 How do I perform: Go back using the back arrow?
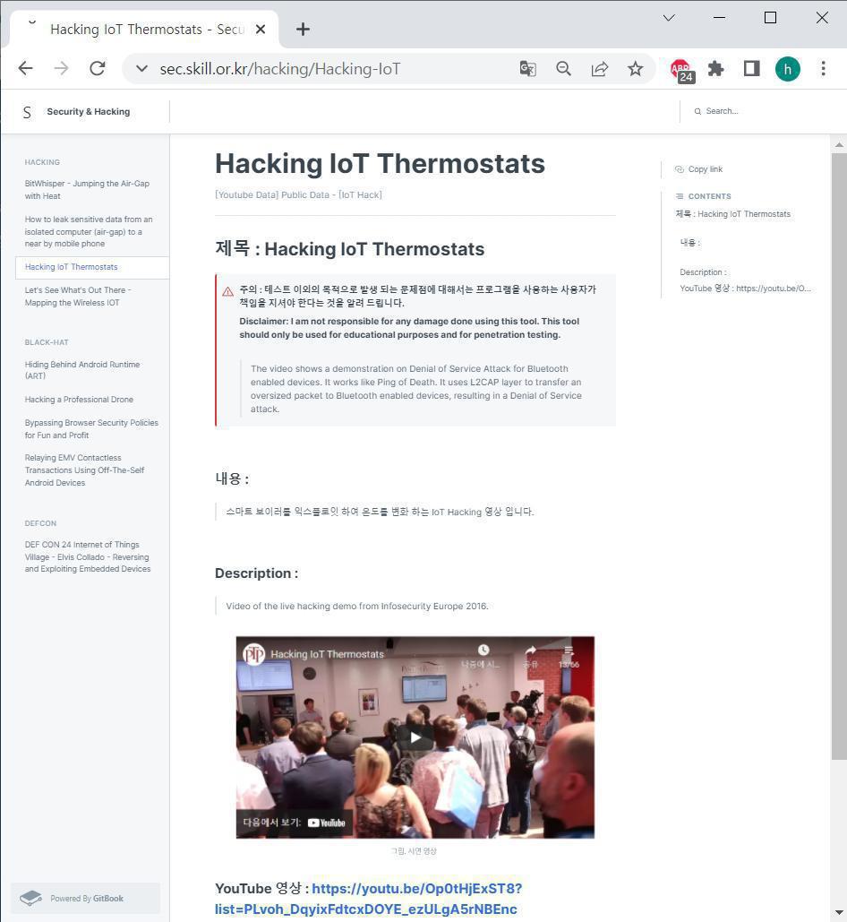click(25, 69)
